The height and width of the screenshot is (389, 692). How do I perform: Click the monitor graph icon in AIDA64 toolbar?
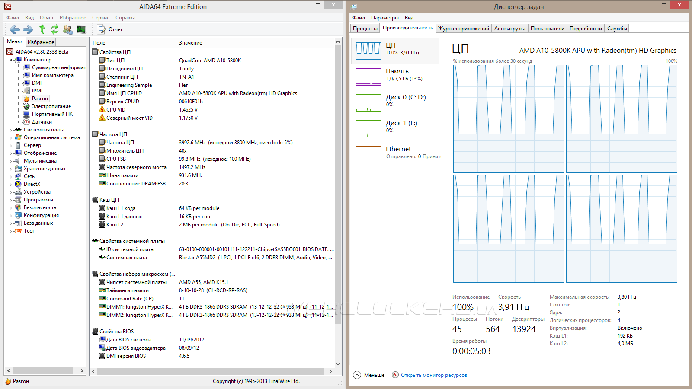point(81,29)
